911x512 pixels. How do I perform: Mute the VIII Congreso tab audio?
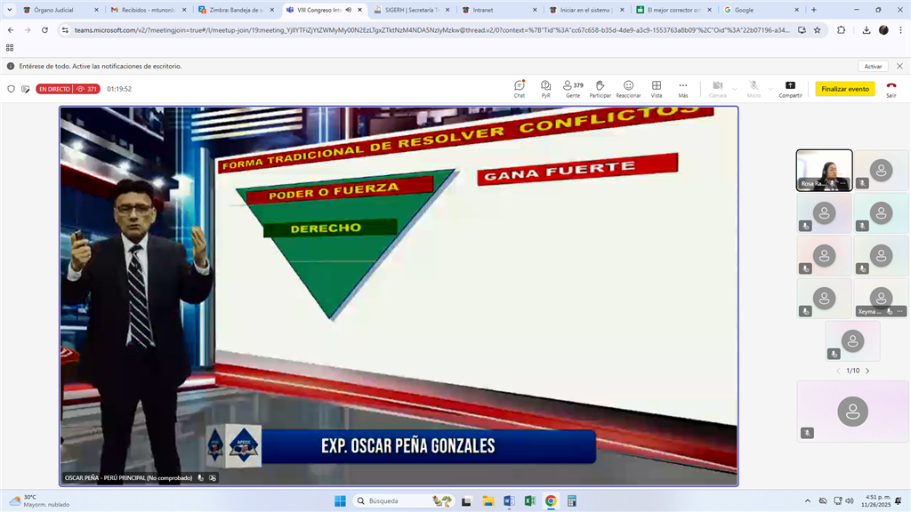[348, 10]
